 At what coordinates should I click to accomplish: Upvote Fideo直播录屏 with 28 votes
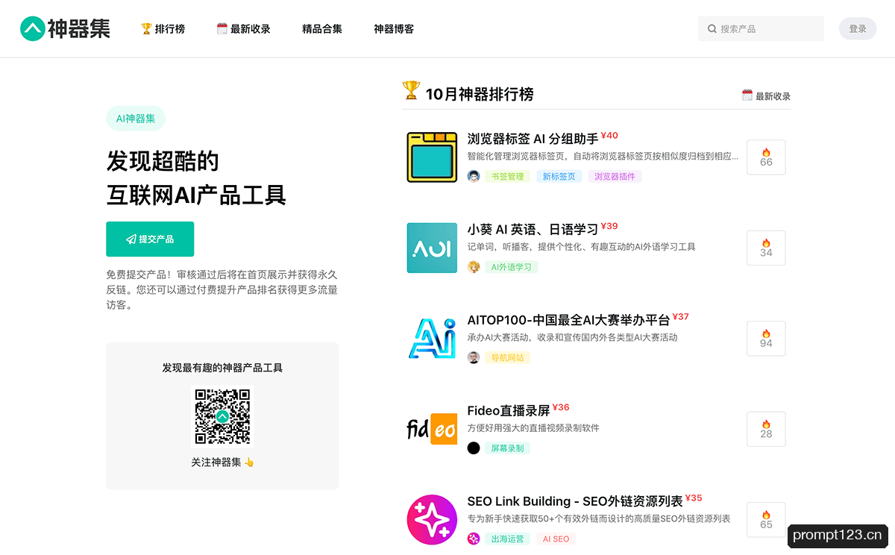[766, 429]
